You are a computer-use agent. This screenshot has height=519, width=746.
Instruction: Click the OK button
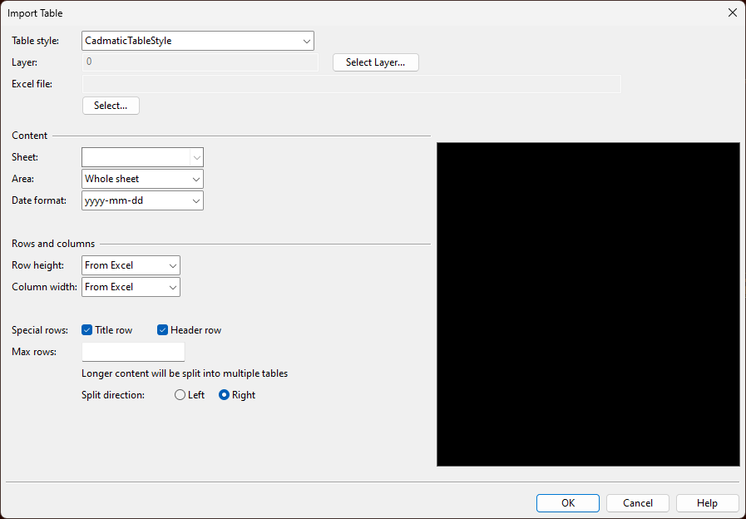tap(568, 503)
